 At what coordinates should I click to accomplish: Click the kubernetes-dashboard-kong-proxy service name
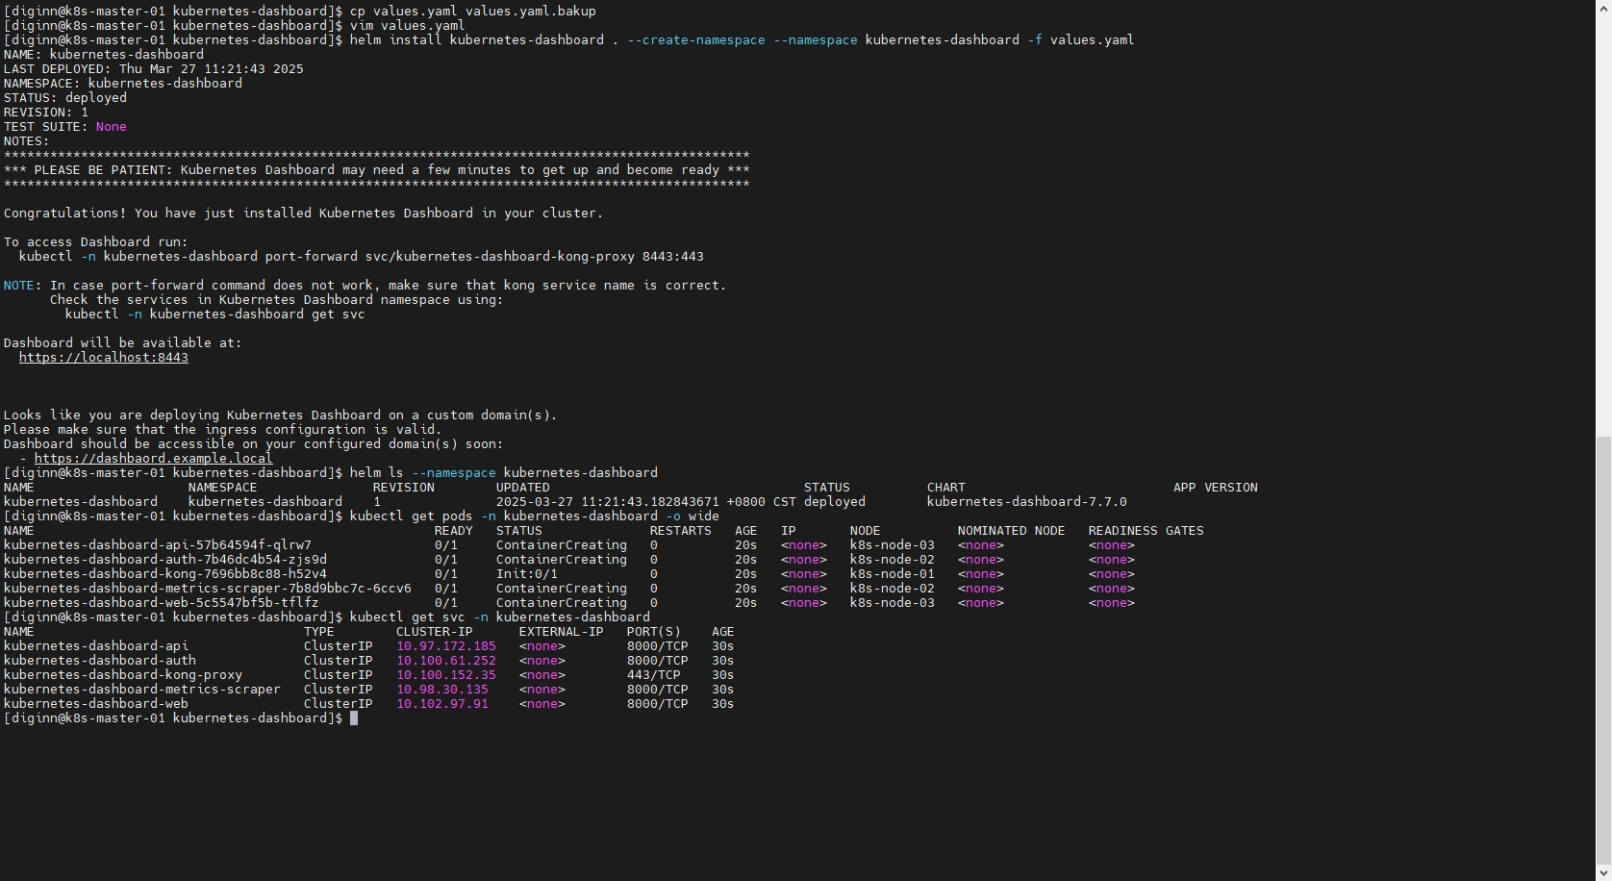tap(123, 675)
